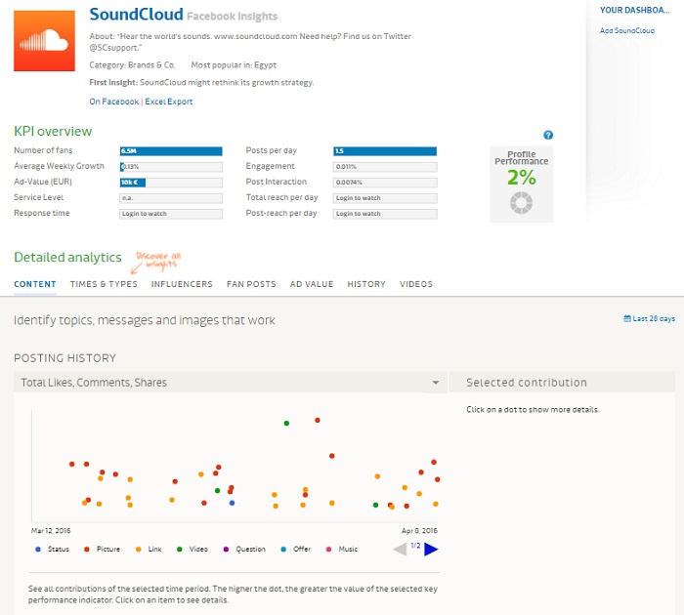Image resolution: width=684 pixels, height=615 pixels.
Task: Click the blue help question mark icon
Action: tap(548, 135)
